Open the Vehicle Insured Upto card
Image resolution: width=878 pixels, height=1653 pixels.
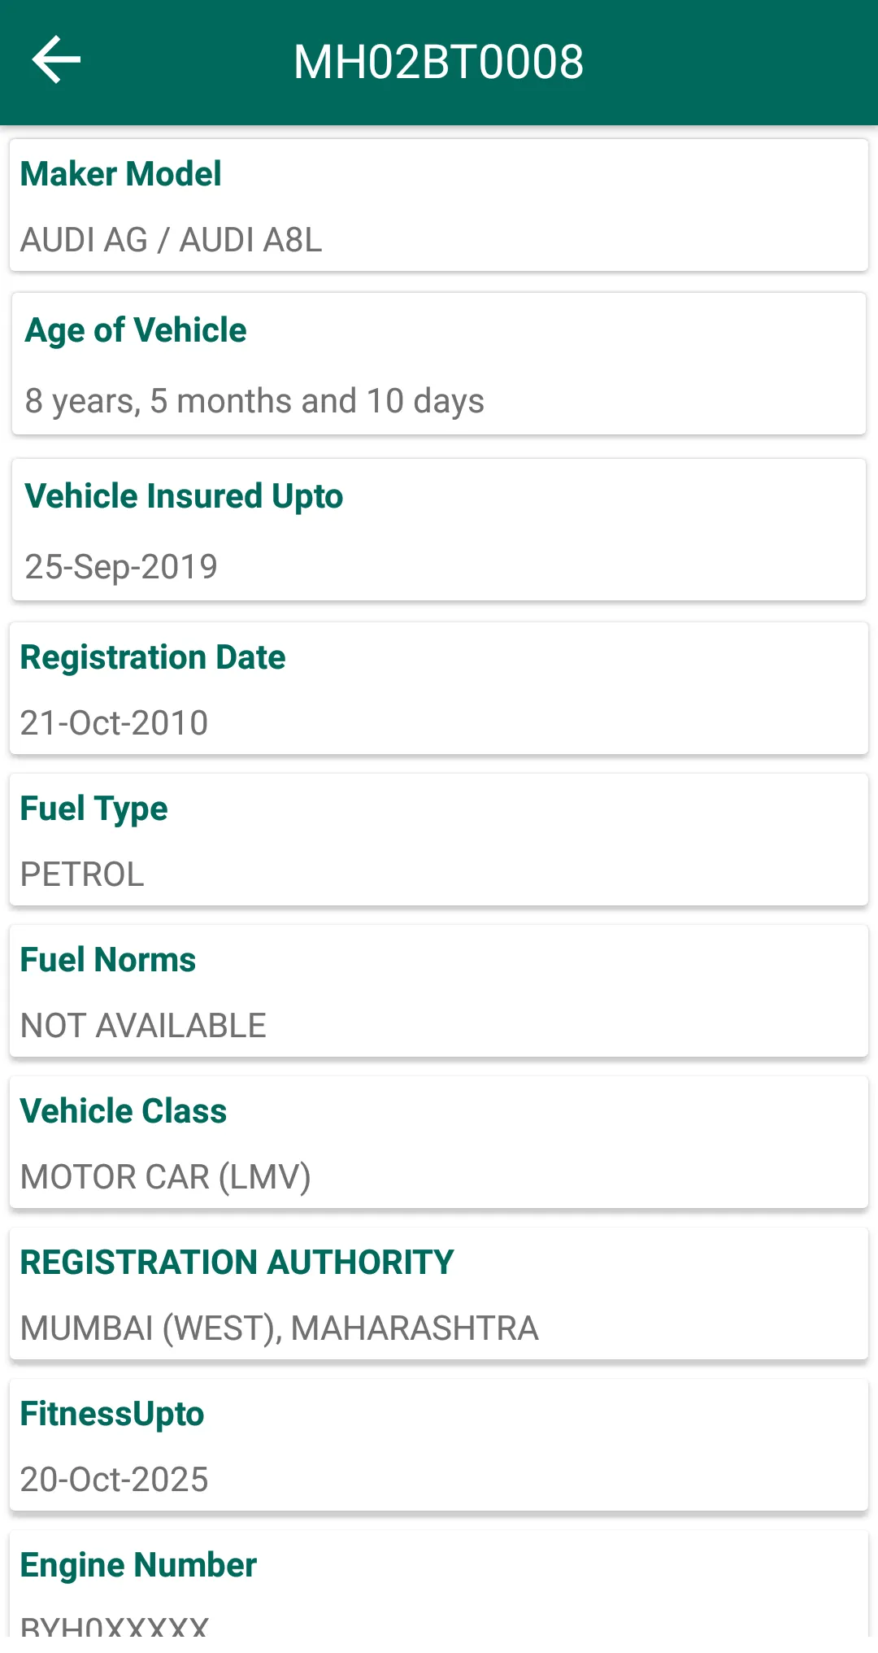(x=439, y=530)
